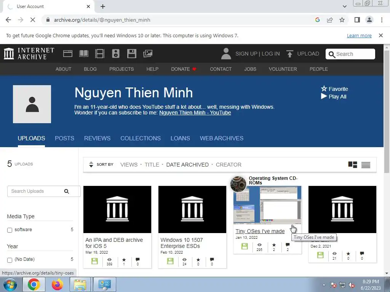390x292 pixels.
Task: Click the user silhouette icon beside Sign Up
Action: point(226,54)
